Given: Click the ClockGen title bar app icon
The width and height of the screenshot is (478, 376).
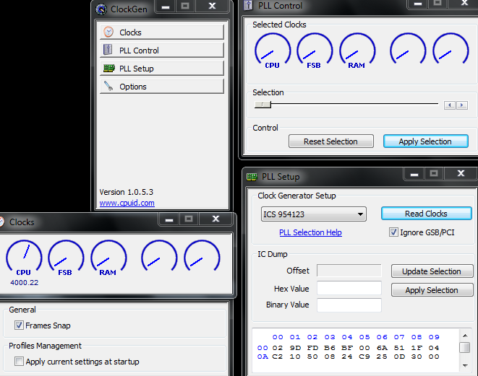Looking at the screenshot, I should (101, 9).
